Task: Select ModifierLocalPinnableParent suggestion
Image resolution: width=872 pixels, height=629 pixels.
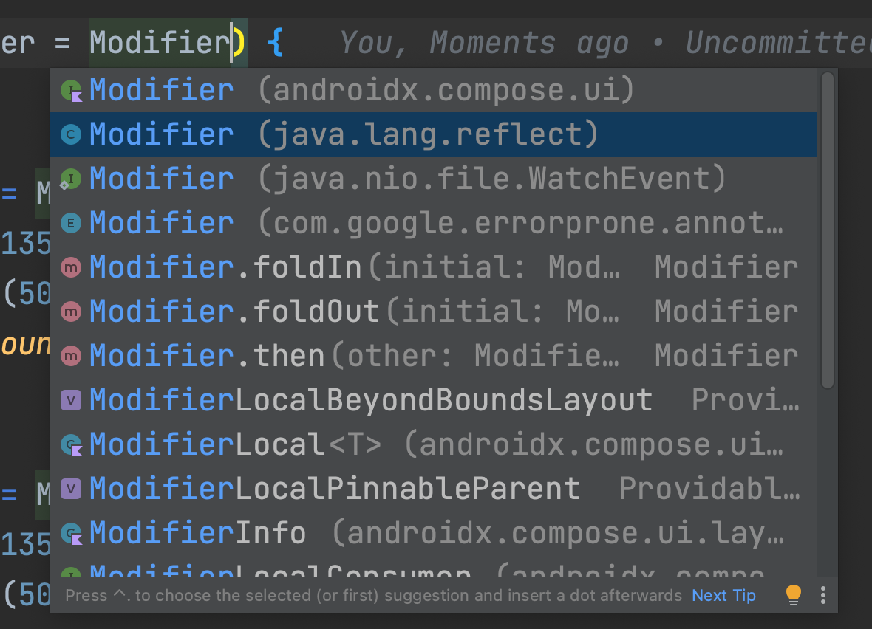Action: 434,489
